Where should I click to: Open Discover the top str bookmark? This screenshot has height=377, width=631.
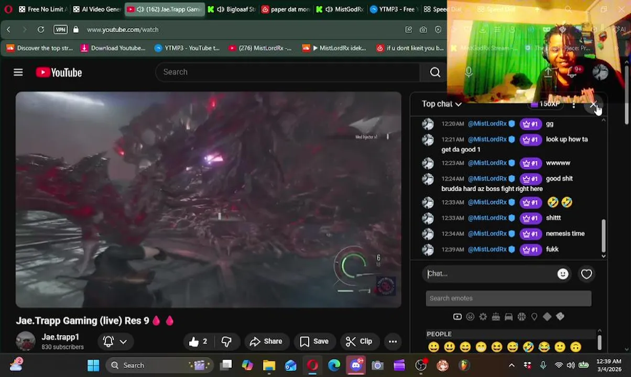click(39, 48)
